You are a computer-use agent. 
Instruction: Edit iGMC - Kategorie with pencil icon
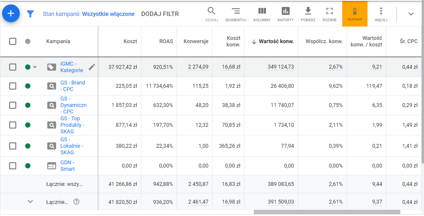click(x=92, y=67)
